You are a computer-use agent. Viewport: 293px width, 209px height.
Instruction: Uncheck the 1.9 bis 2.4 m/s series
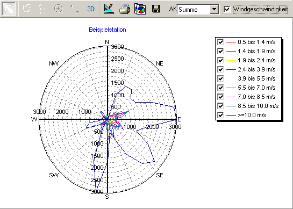coord(220,60)
